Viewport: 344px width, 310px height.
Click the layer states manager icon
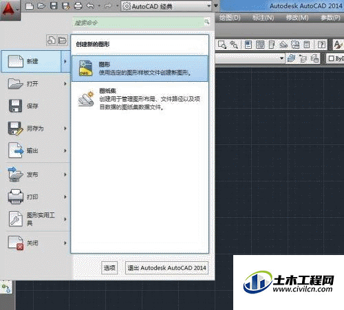(x=314, y=58)
